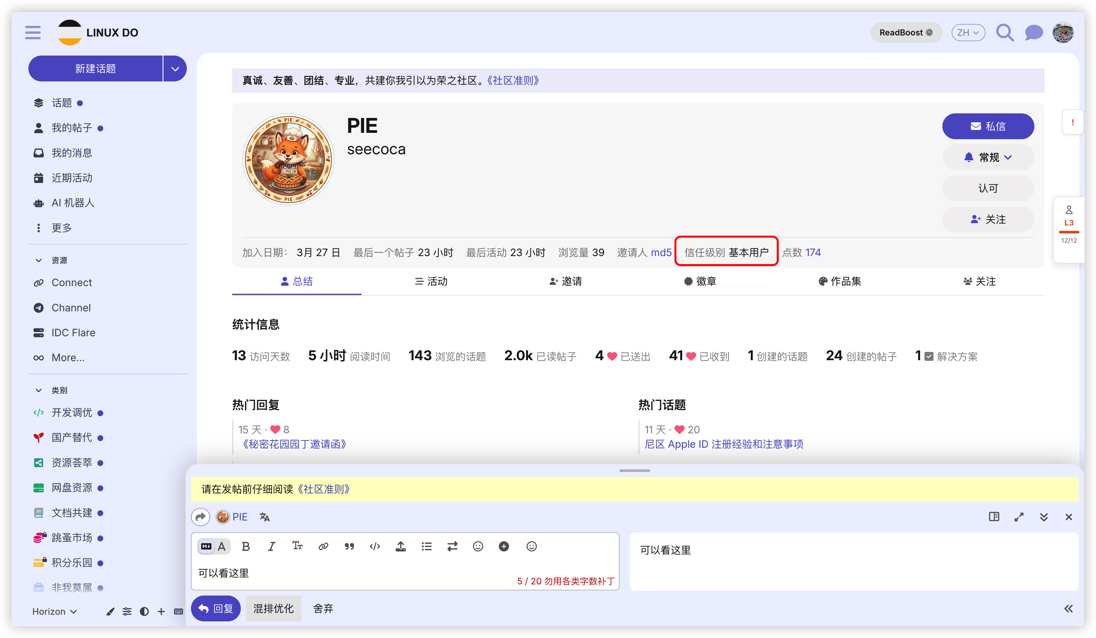
Task: Minimize the composer with double chevron
Action: tap(1044, 517)
